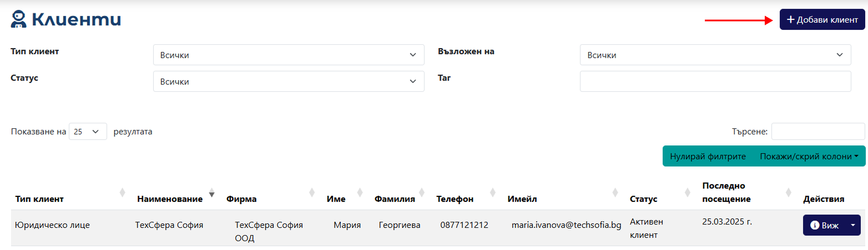Image resolution: width=868 pixels, height=250 pixels.
Task: Open the Покажи/скрий колони dropdown
Action: (809, 157)
